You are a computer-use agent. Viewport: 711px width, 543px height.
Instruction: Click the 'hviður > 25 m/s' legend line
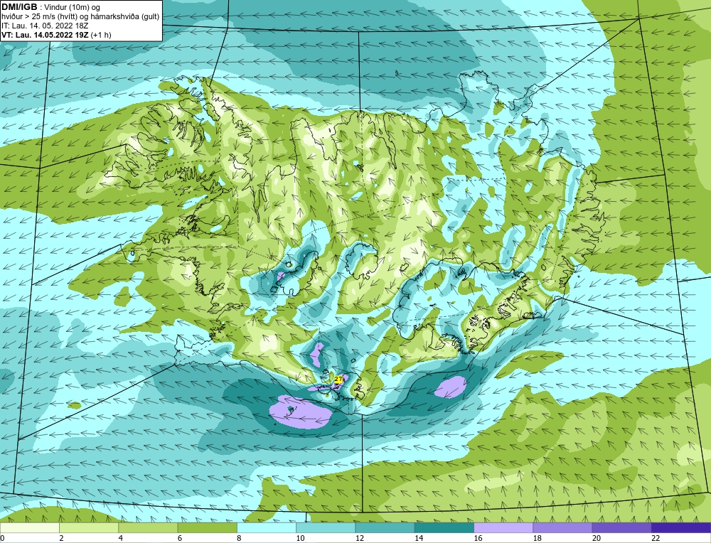[80, 17]
